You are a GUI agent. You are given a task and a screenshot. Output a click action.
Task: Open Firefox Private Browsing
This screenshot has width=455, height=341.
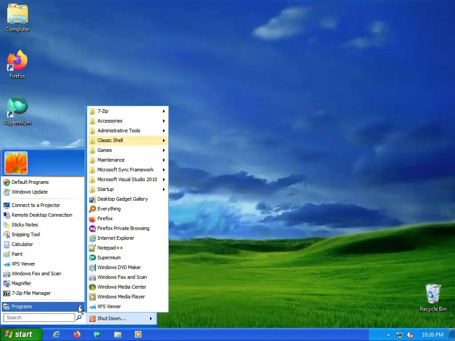(x=128, y=228)
